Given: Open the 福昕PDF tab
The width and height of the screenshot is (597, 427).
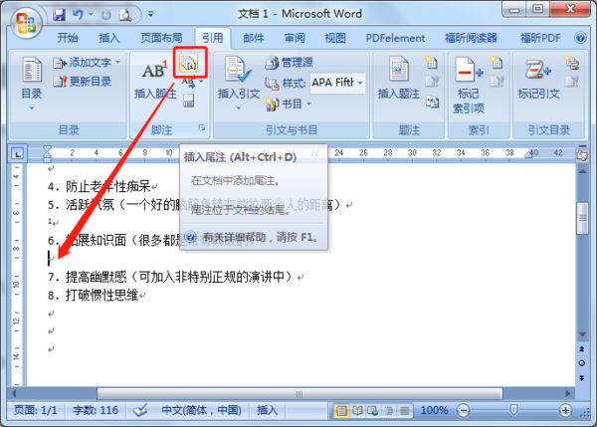Looking at the screenshot, I should 540,38.
